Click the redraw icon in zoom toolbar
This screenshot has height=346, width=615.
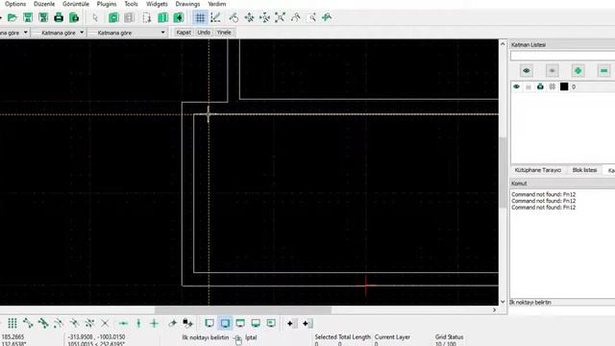pyautogui.click(x=234, y=17)
